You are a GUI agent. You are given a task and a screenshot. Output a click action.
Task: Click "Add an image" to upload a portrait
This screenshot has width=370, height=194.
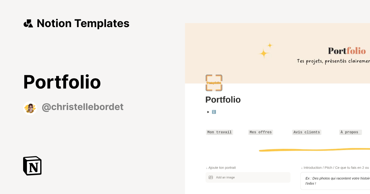tap(225, 177)
